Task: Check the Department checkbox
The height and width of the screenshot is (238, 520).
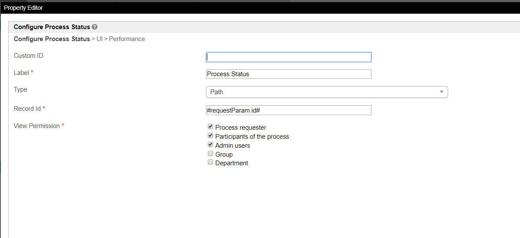Action: point(210,162)
